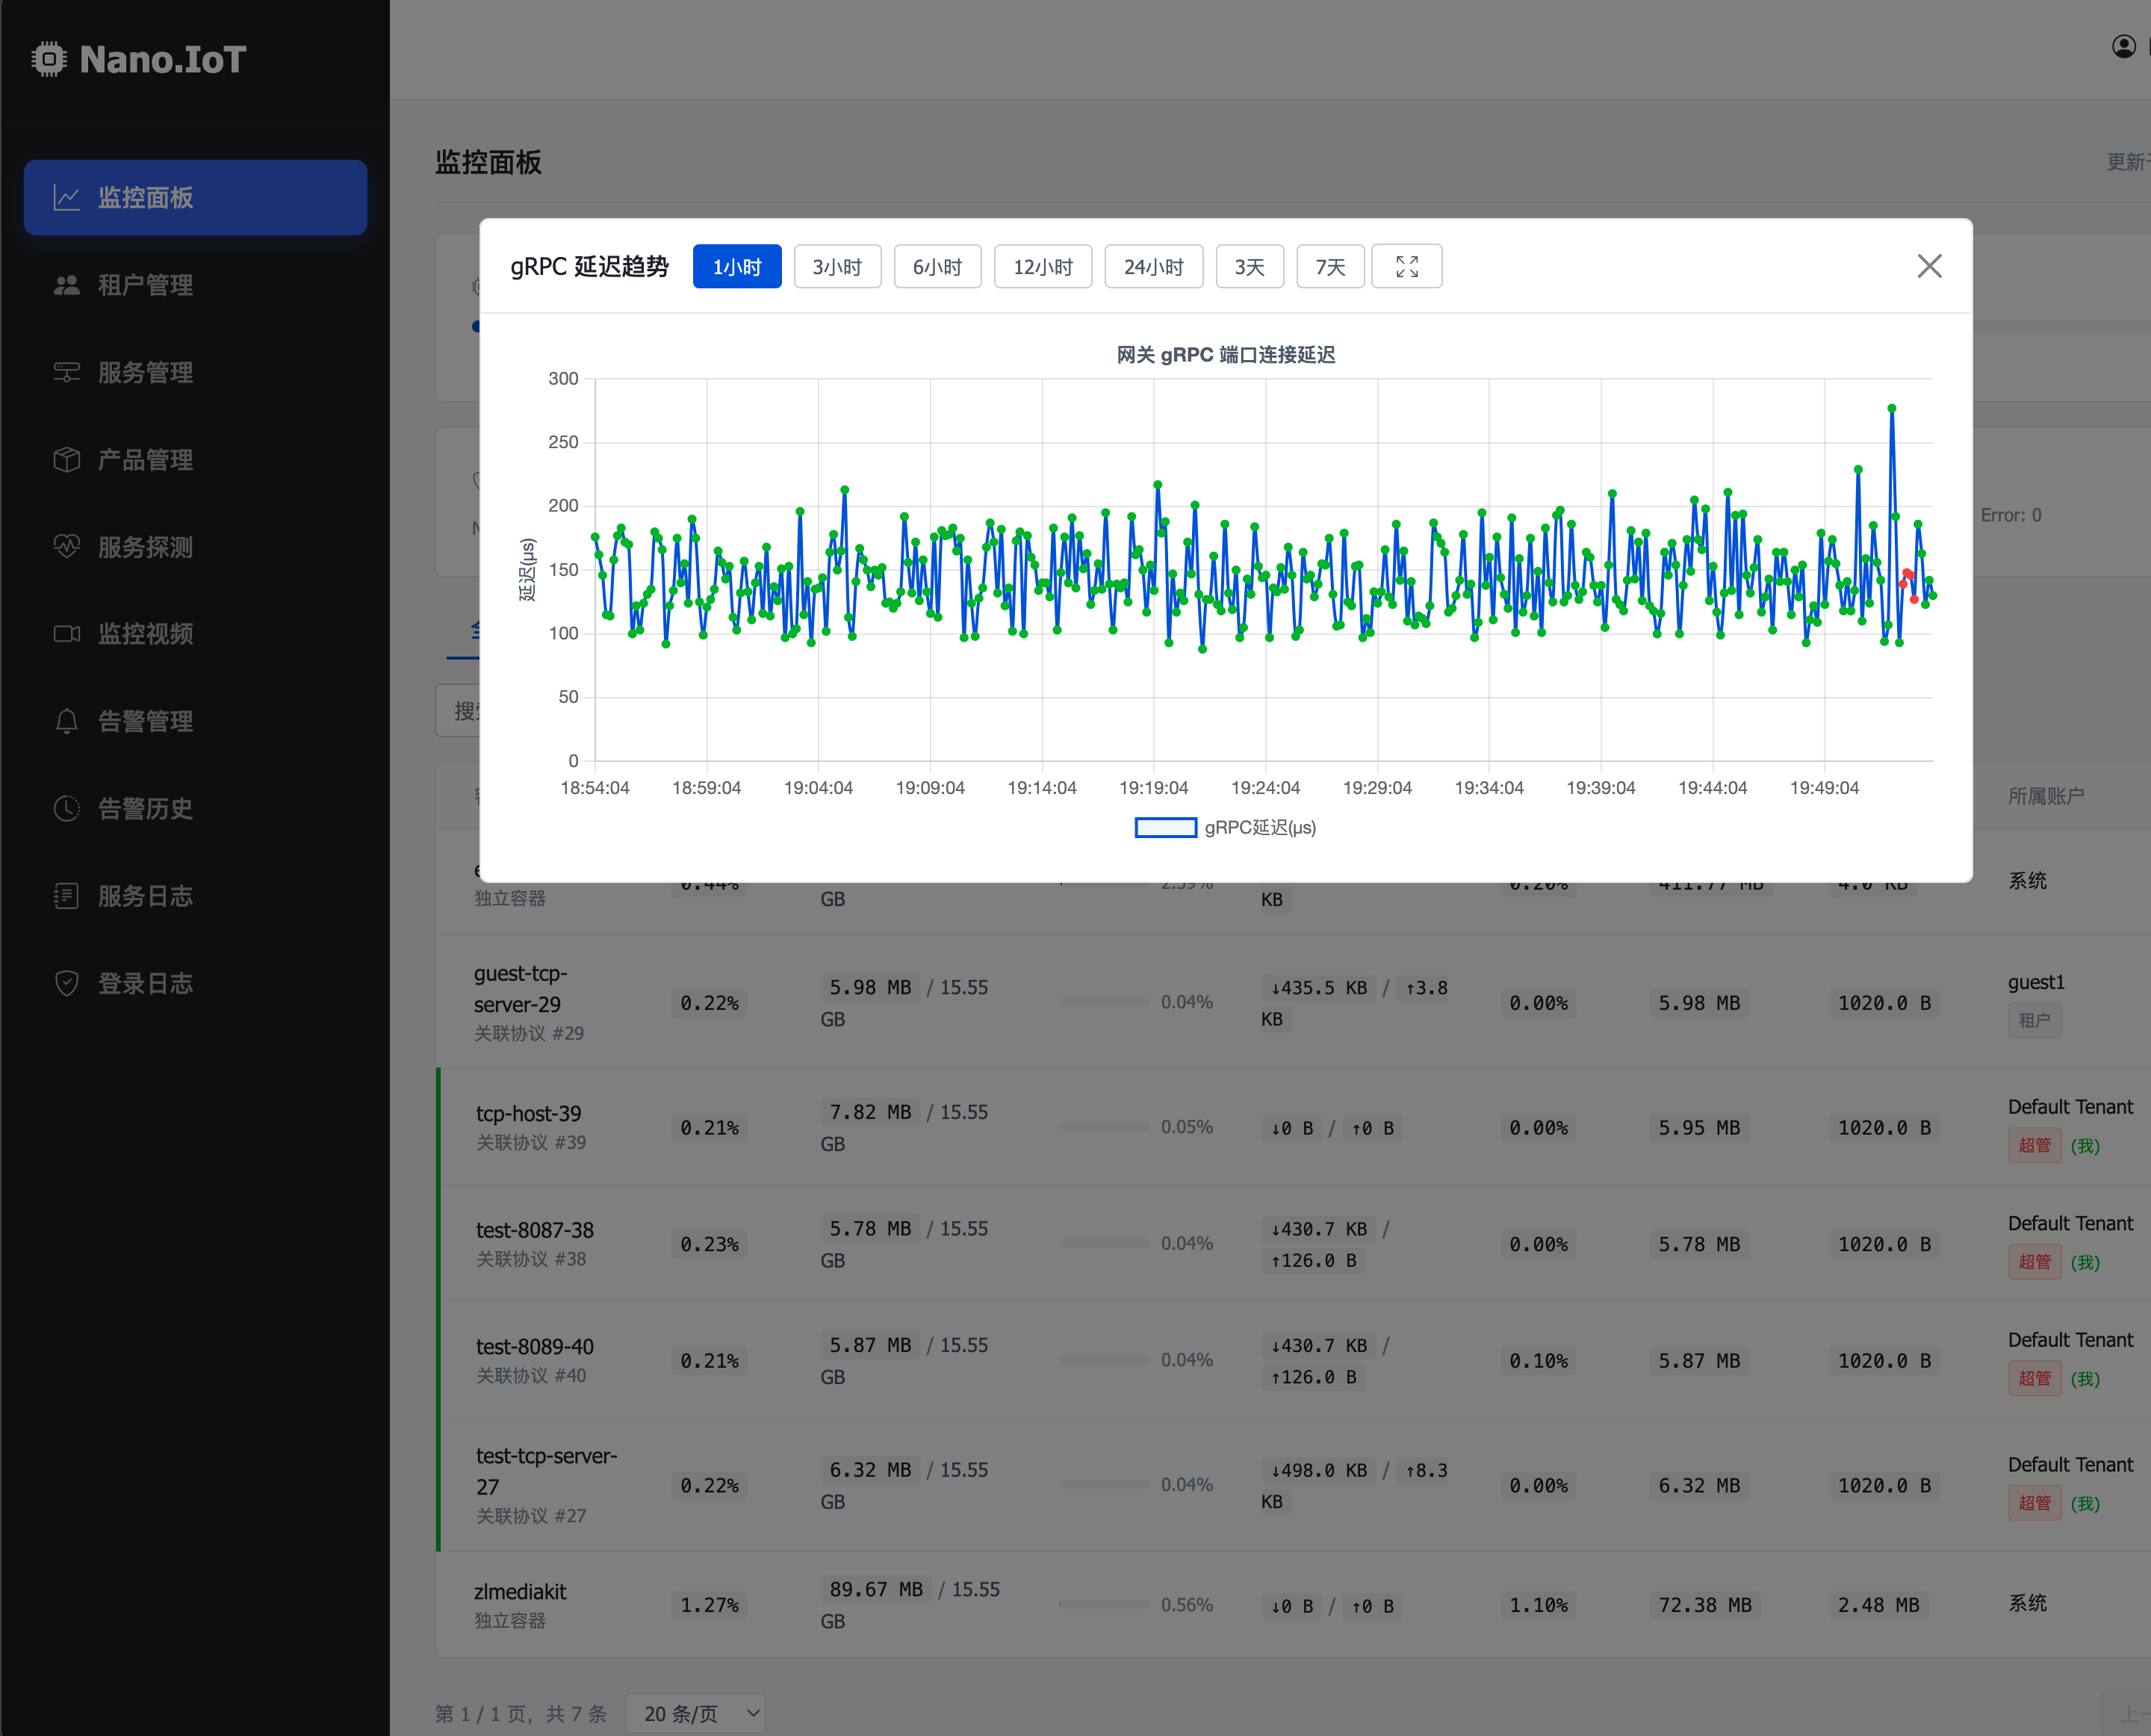Open the 租户管理 menu item
The height and width of the screenshot is (1736, 2151).
[195, 285]
